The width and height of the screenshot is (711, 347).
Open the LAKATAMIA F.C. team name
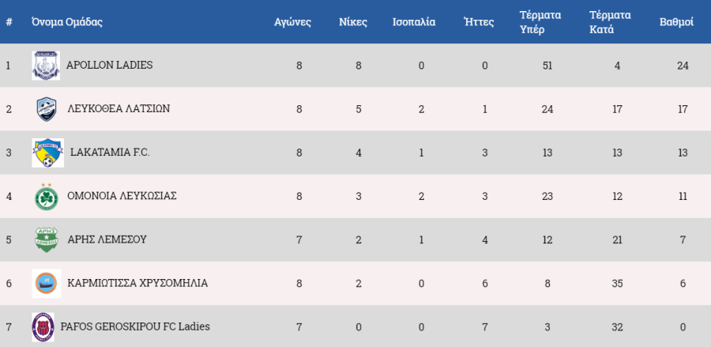tap(110, 153)
